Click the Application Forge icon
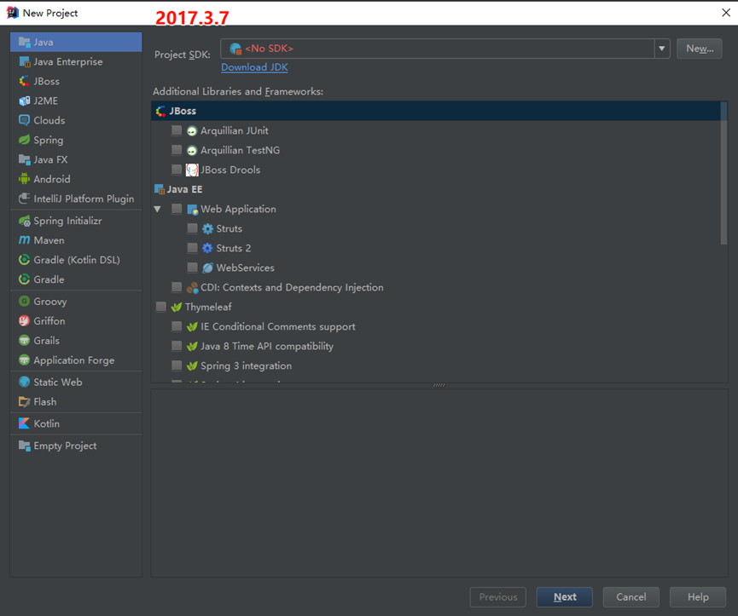 tap(25, 360)
